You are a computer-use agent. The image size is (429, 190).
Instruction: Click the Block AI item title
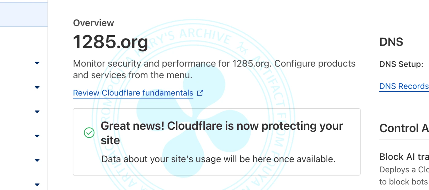[x=404, y=157]
